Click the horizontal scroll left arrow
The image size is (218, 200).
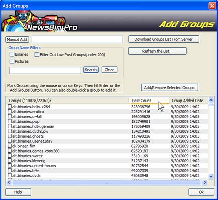(x=9, y=182)
